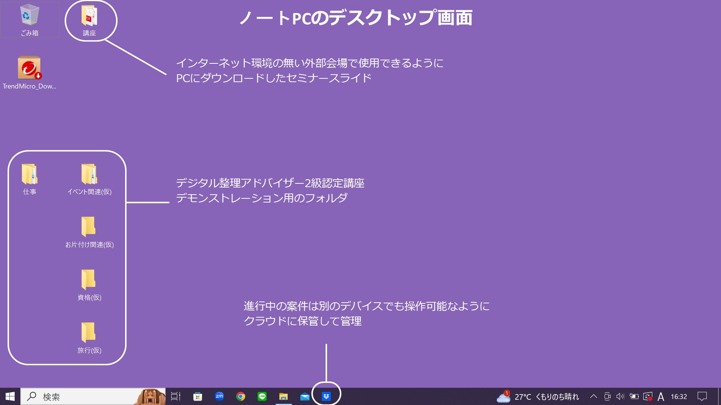
Task: Open the 旅行(仮) folder
Action: tap(89, 338)
